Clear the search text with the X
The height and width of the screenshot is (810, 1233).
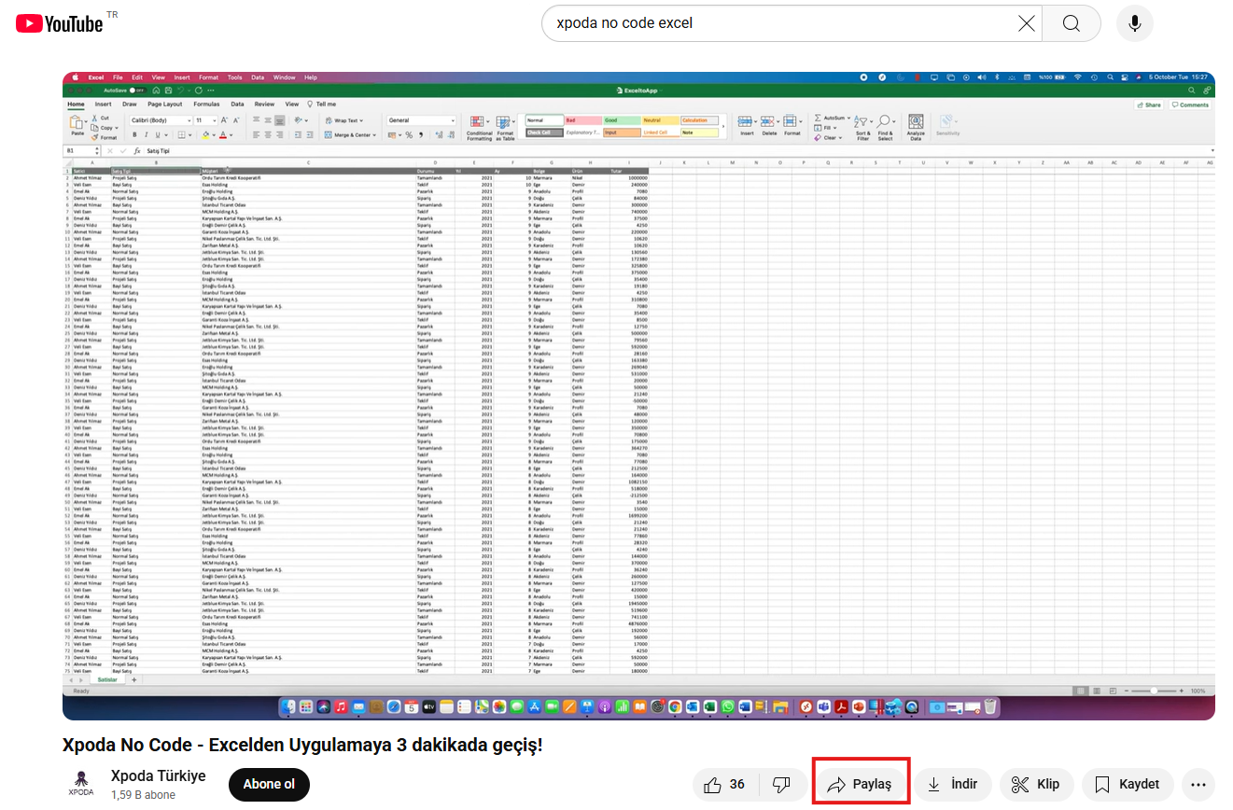1026,23
